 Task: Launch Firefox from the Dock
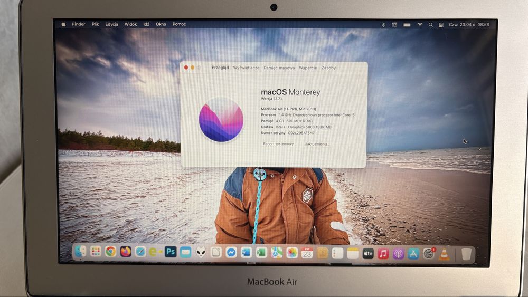(x=126, y=252)
